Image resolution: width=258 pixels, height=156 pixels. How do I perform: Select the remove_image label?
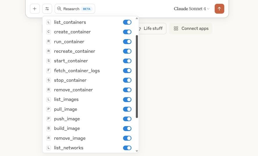[x=70, y=138]
